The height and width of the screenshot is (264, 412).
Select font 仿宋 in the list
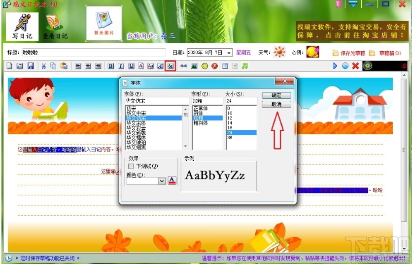point(131,108)
